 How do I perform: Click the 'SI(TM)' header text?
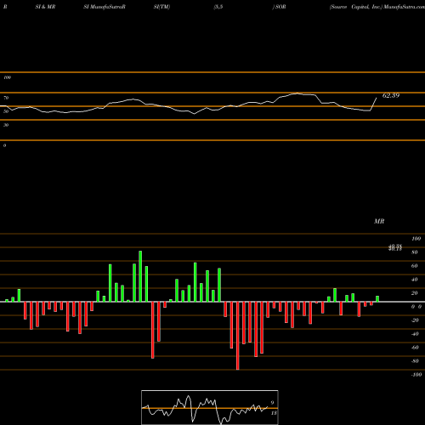161,7
